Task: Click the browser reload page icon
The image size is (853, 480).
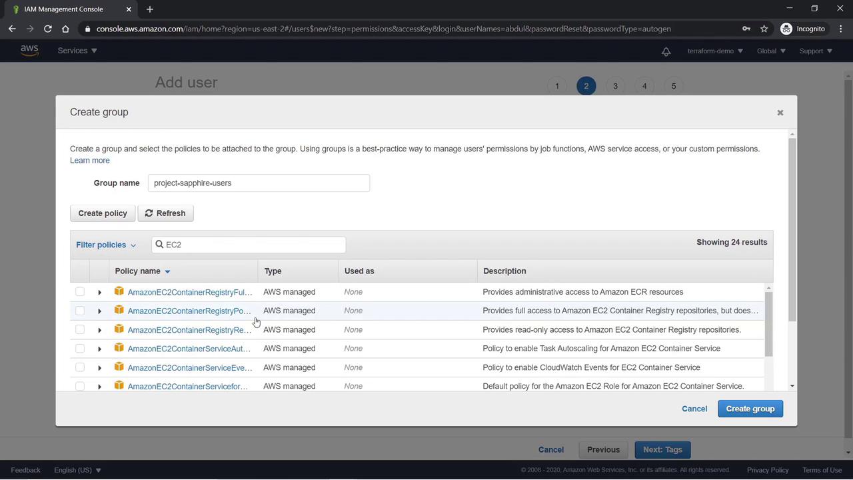Action: (x=47, y=29)
